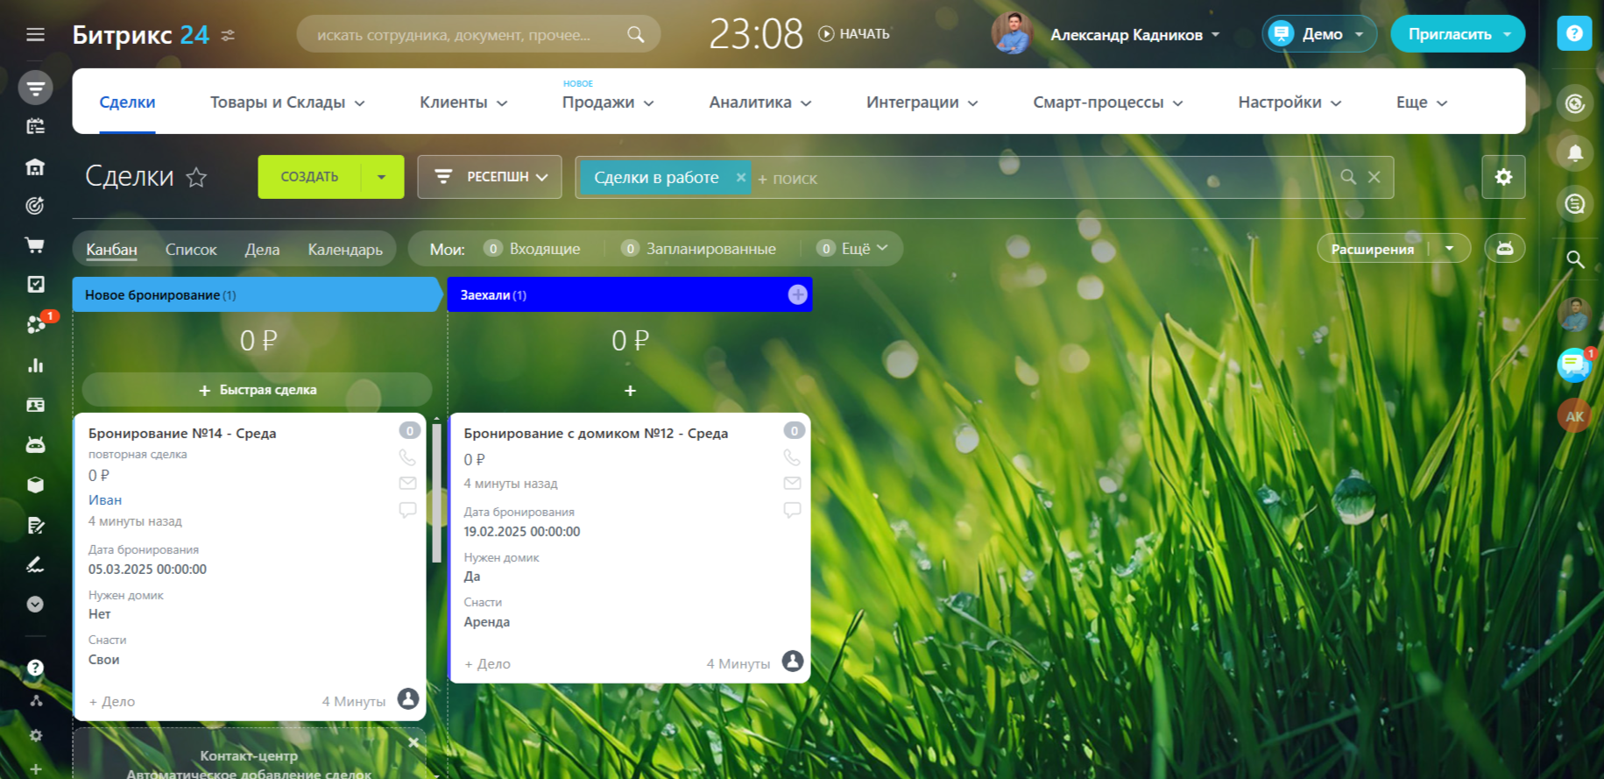Open the bar chart analytics icon in sidebar

[x=35, y=365]
